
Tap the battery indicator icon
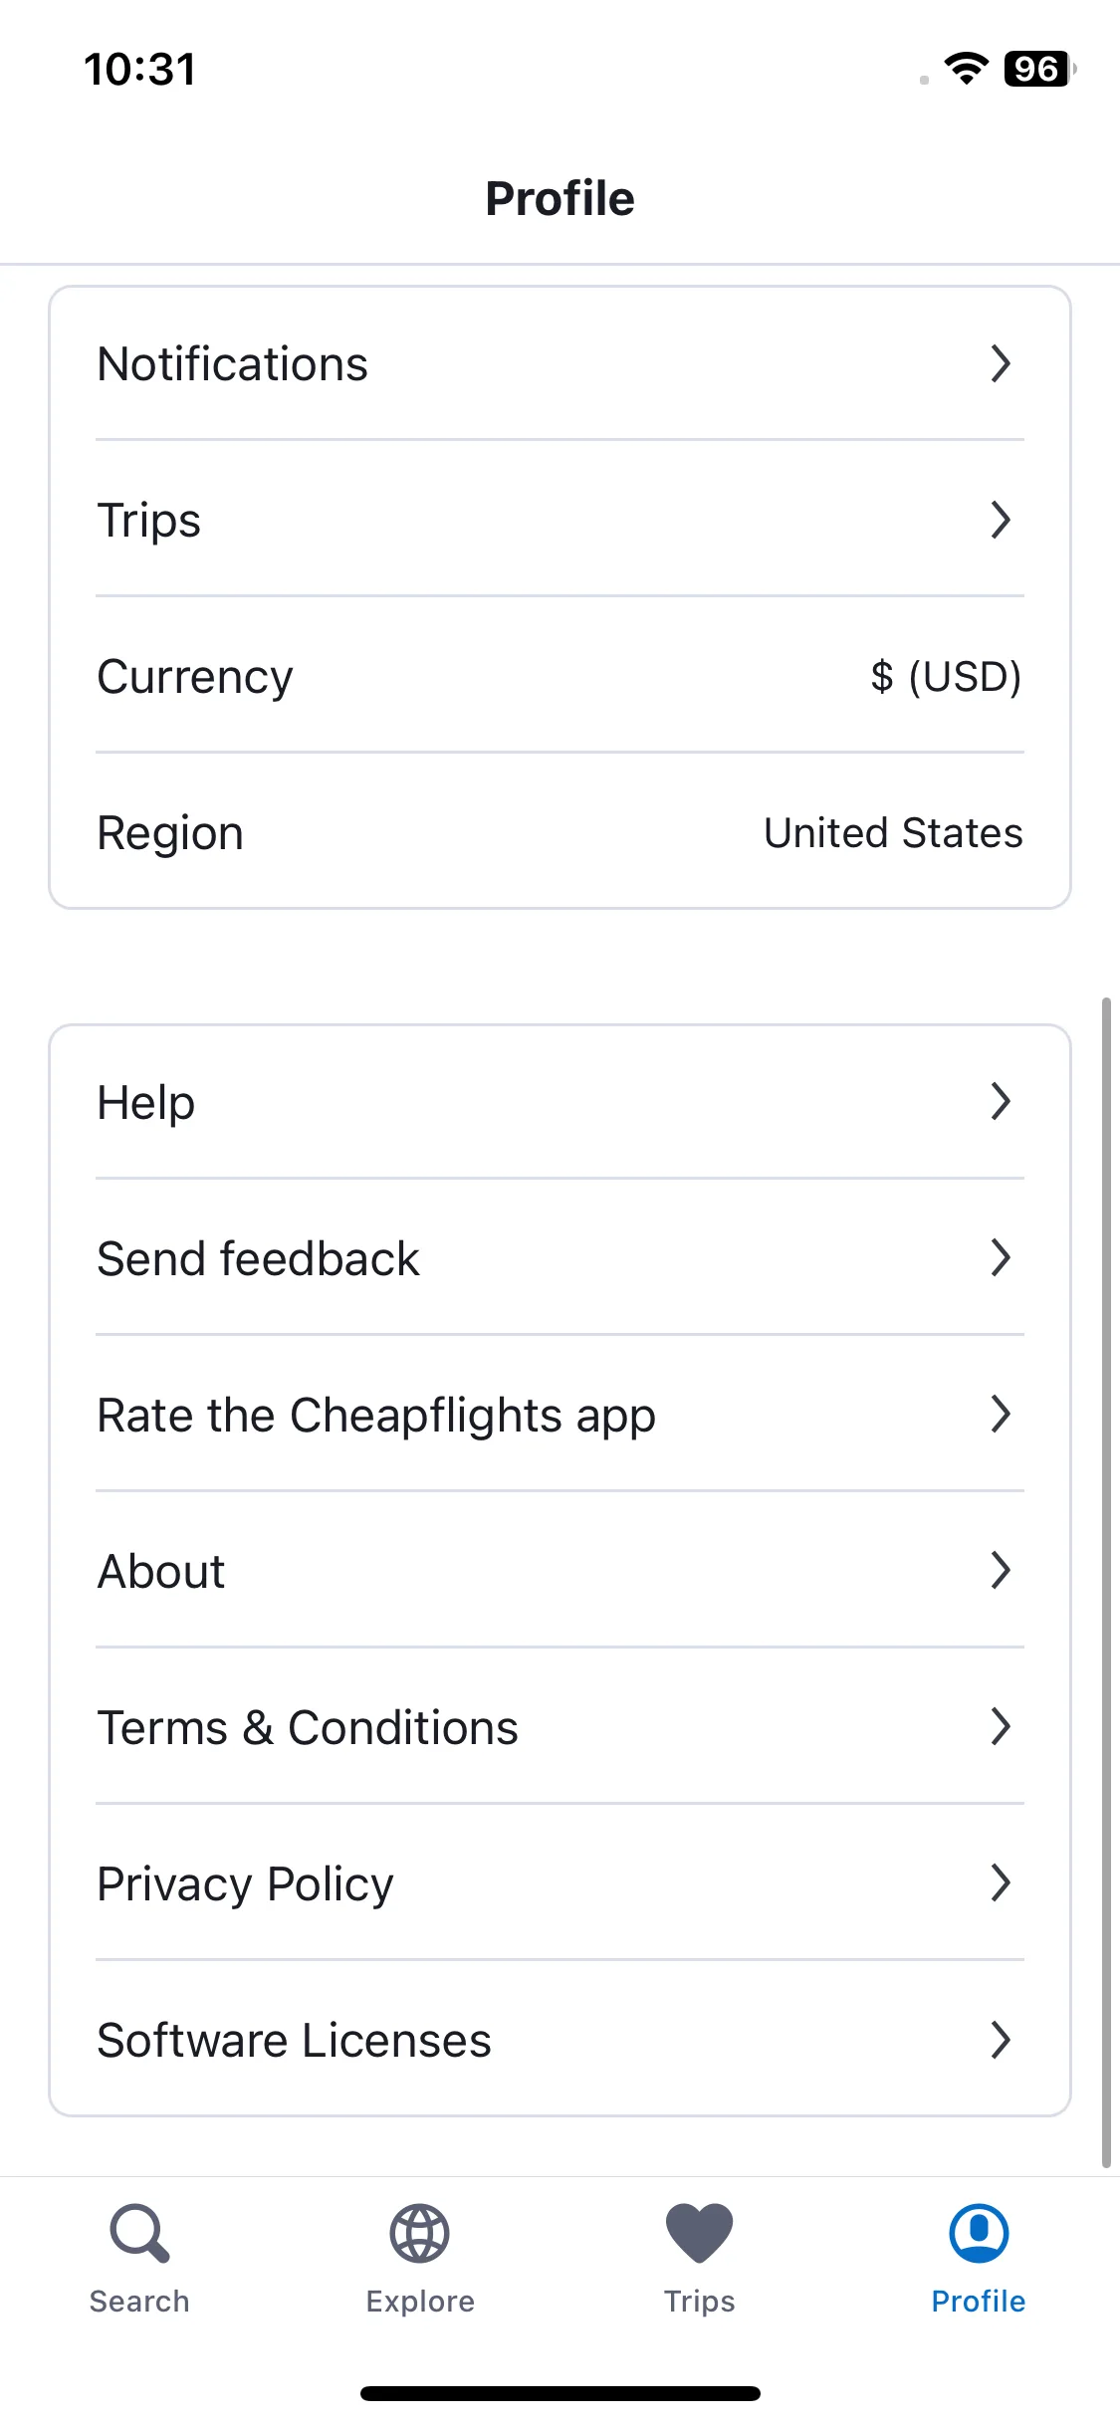pos(1039,69)
